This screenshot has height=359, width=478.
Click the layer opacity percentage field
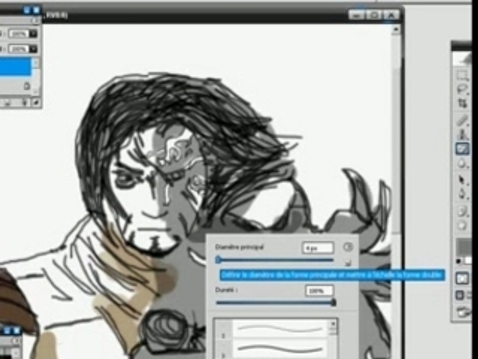point(19,33)
